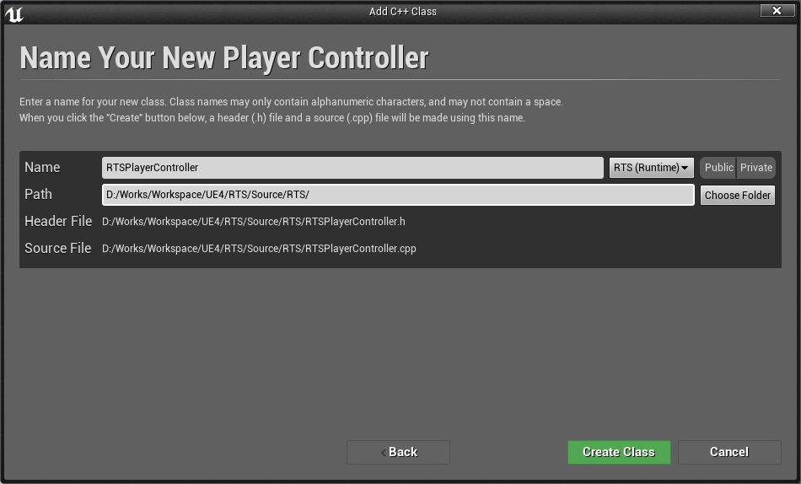Click the Unreal Engine logo icon
Screen dimensions: 801x484
[x=14, y=14]
